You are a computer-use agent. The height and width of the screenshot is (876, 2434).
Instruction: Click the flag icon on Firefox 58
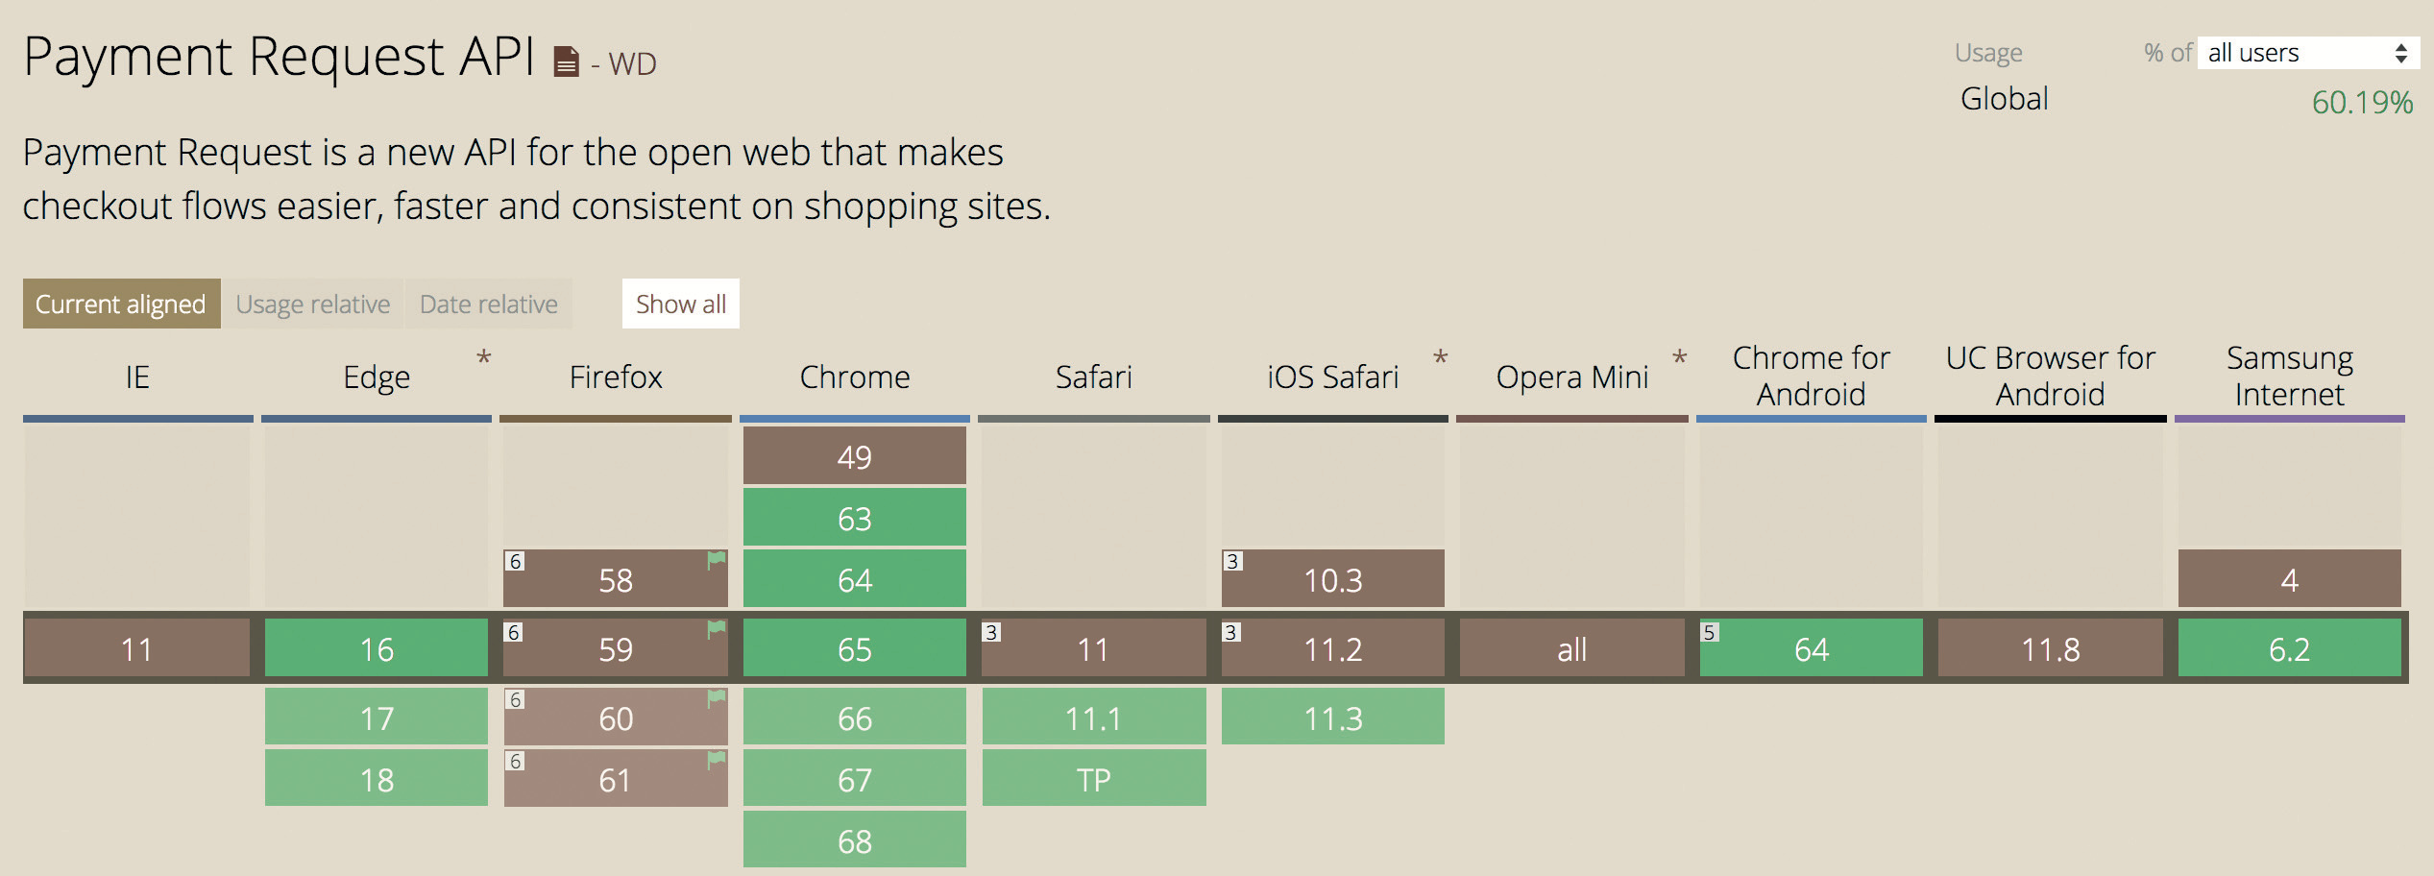pyautogui.click(x=717, y=559)
